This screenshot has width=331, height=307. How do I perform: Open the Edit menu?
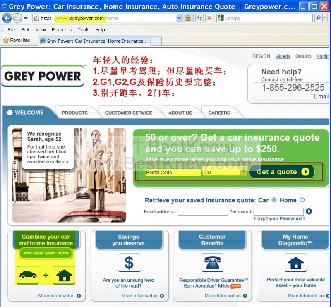[25, 30]
